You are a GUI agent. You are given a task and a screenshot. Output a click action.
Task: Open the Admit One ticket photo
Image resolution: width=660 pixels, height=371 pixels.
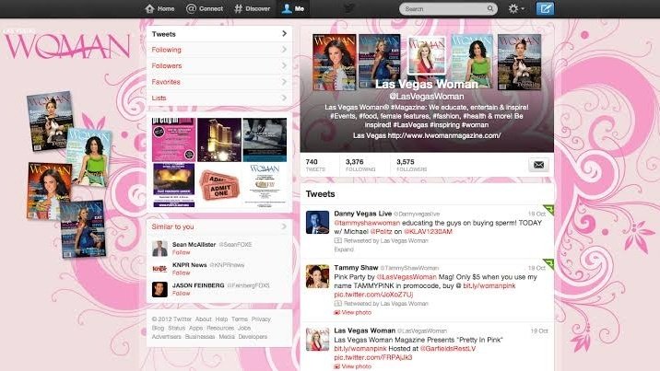[218, 185]
